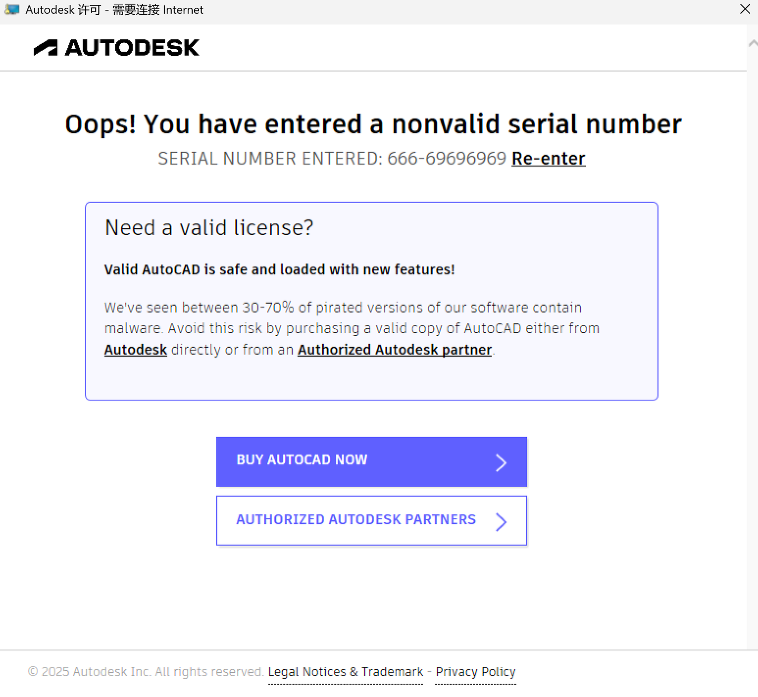Click the Re-enter serial number link

click(x=548, y=158)
